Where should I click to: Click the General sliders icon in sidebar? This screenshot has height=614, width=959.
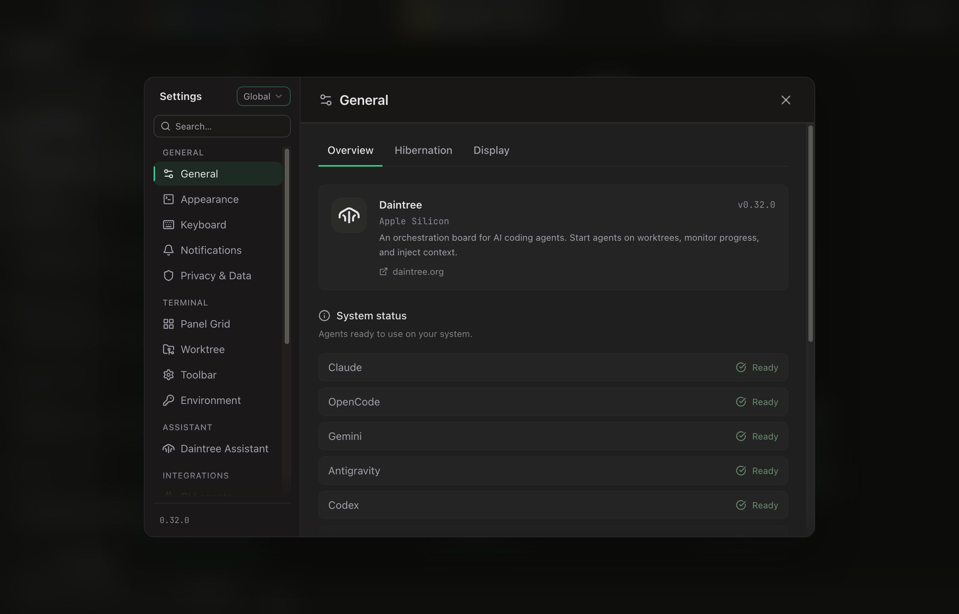[168, 174]
